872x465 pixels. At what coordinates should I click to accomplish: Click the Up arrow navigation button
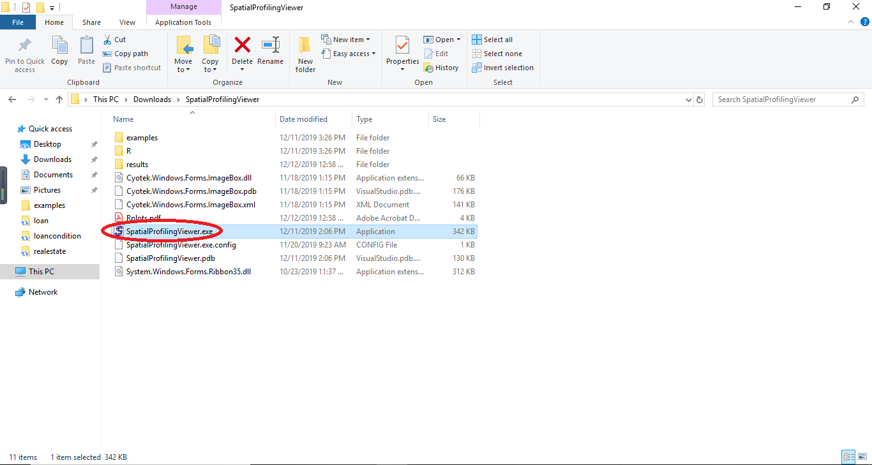pyautogui.click(x=59, y=100)
